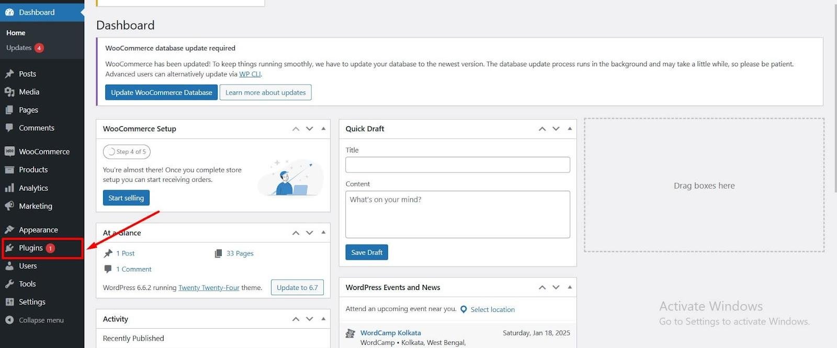Click the Media icon in sidebar
Viewport: 837px width, 348px height.
(x=9, y=92)
